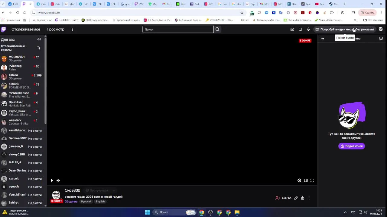387x217 pixels.
Task: Open a new Chrome tab
Action: pos(344,4)
